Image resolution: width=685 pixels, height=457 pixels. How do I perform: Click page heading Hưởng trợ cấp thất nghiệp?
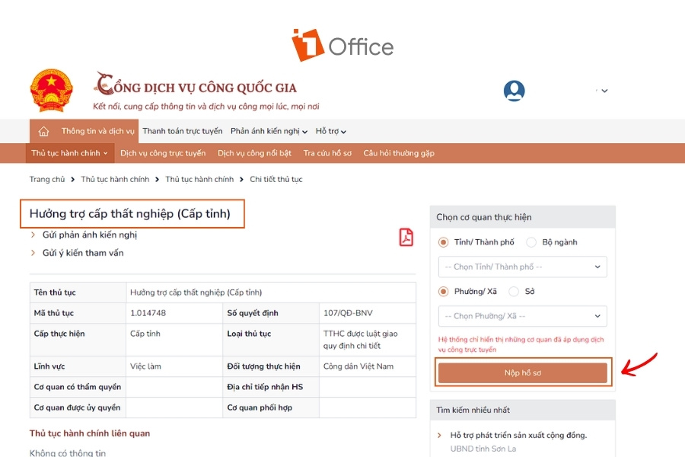pos(129,214)
